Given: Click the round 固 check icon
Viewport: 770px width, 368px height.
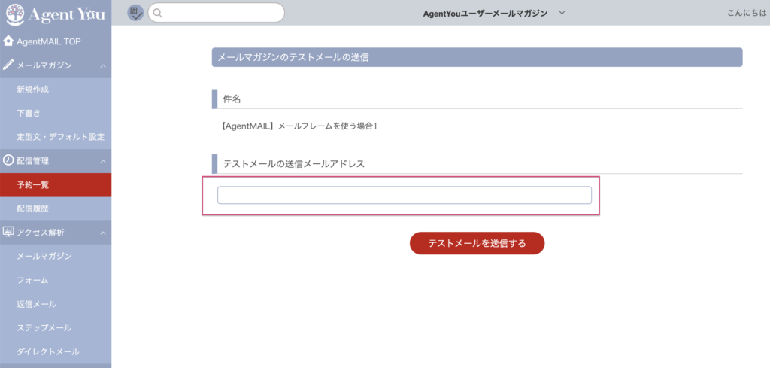Looking at the screenshot, I should click(x=135, y=13).
